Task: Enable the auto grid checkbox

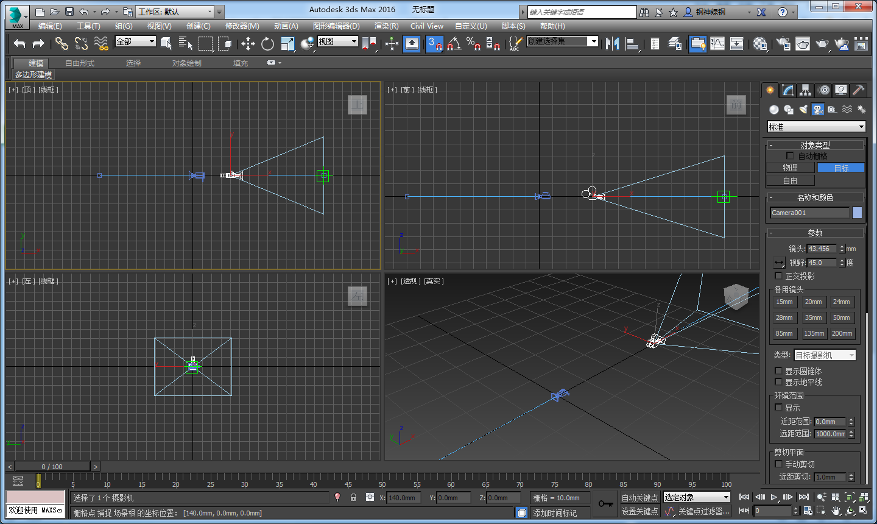Action: (x=790, y=156)
